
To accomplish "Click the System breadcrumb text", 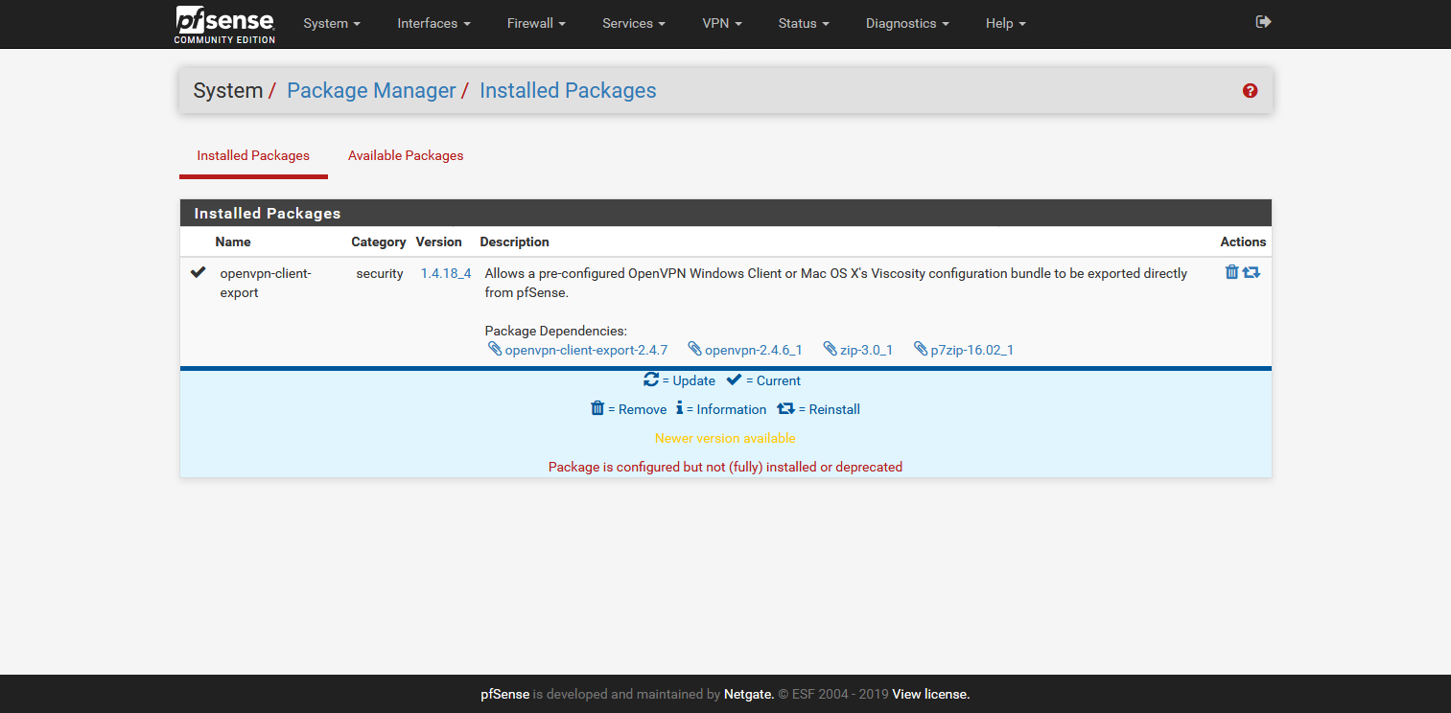I will [x=228, y=91].
